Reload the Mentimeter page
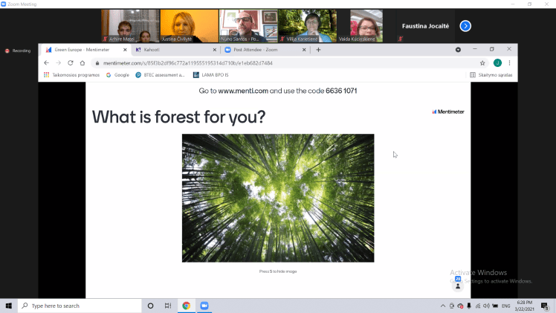Image resolution: width=556 pixels, height=313 pixels. pos(71,63)
